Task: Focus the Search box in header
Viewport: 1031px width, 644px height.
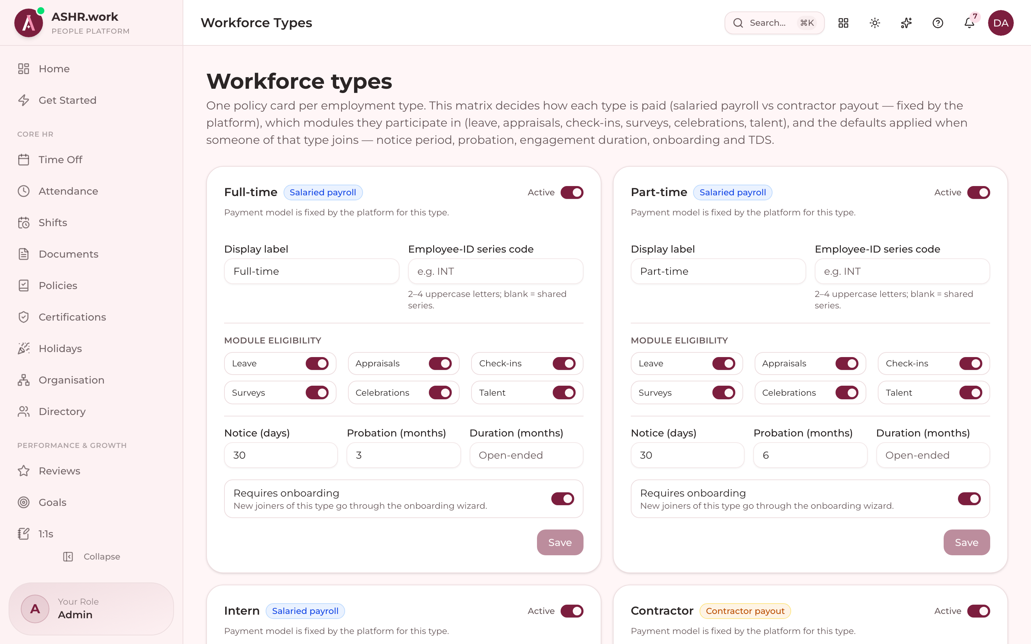Action: pos(774,23)
